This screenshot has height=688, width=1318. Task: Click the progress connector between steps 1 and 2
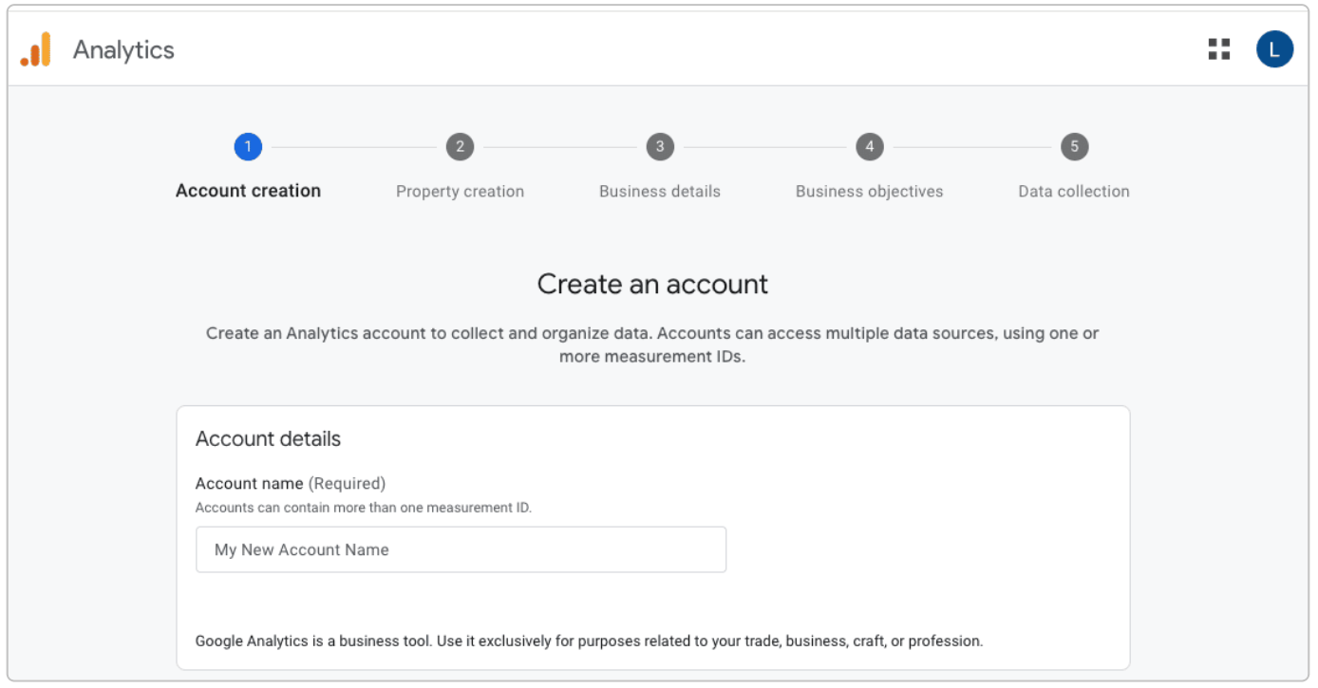[x=354, y=147]
